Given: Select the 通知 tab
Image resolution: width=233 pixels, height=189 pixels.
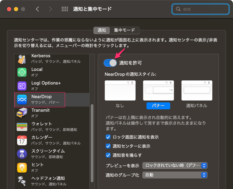Looking at the screenshot, I should (x=102, y=30).
